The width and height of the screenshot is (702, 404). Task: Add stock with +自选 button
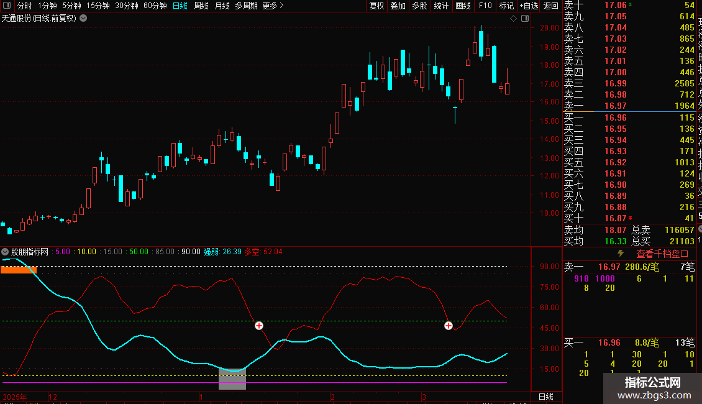click(528, 6)
